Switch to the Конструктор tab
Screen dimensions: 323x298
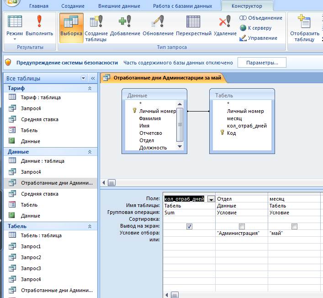point(247,6)
